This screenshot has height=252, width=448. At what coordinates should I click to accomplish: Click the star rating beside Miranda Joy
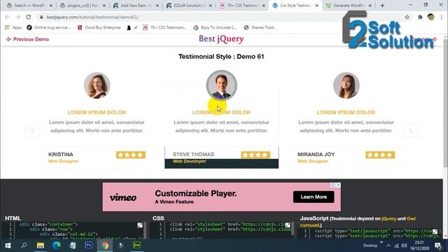click(x=380, y=155)
